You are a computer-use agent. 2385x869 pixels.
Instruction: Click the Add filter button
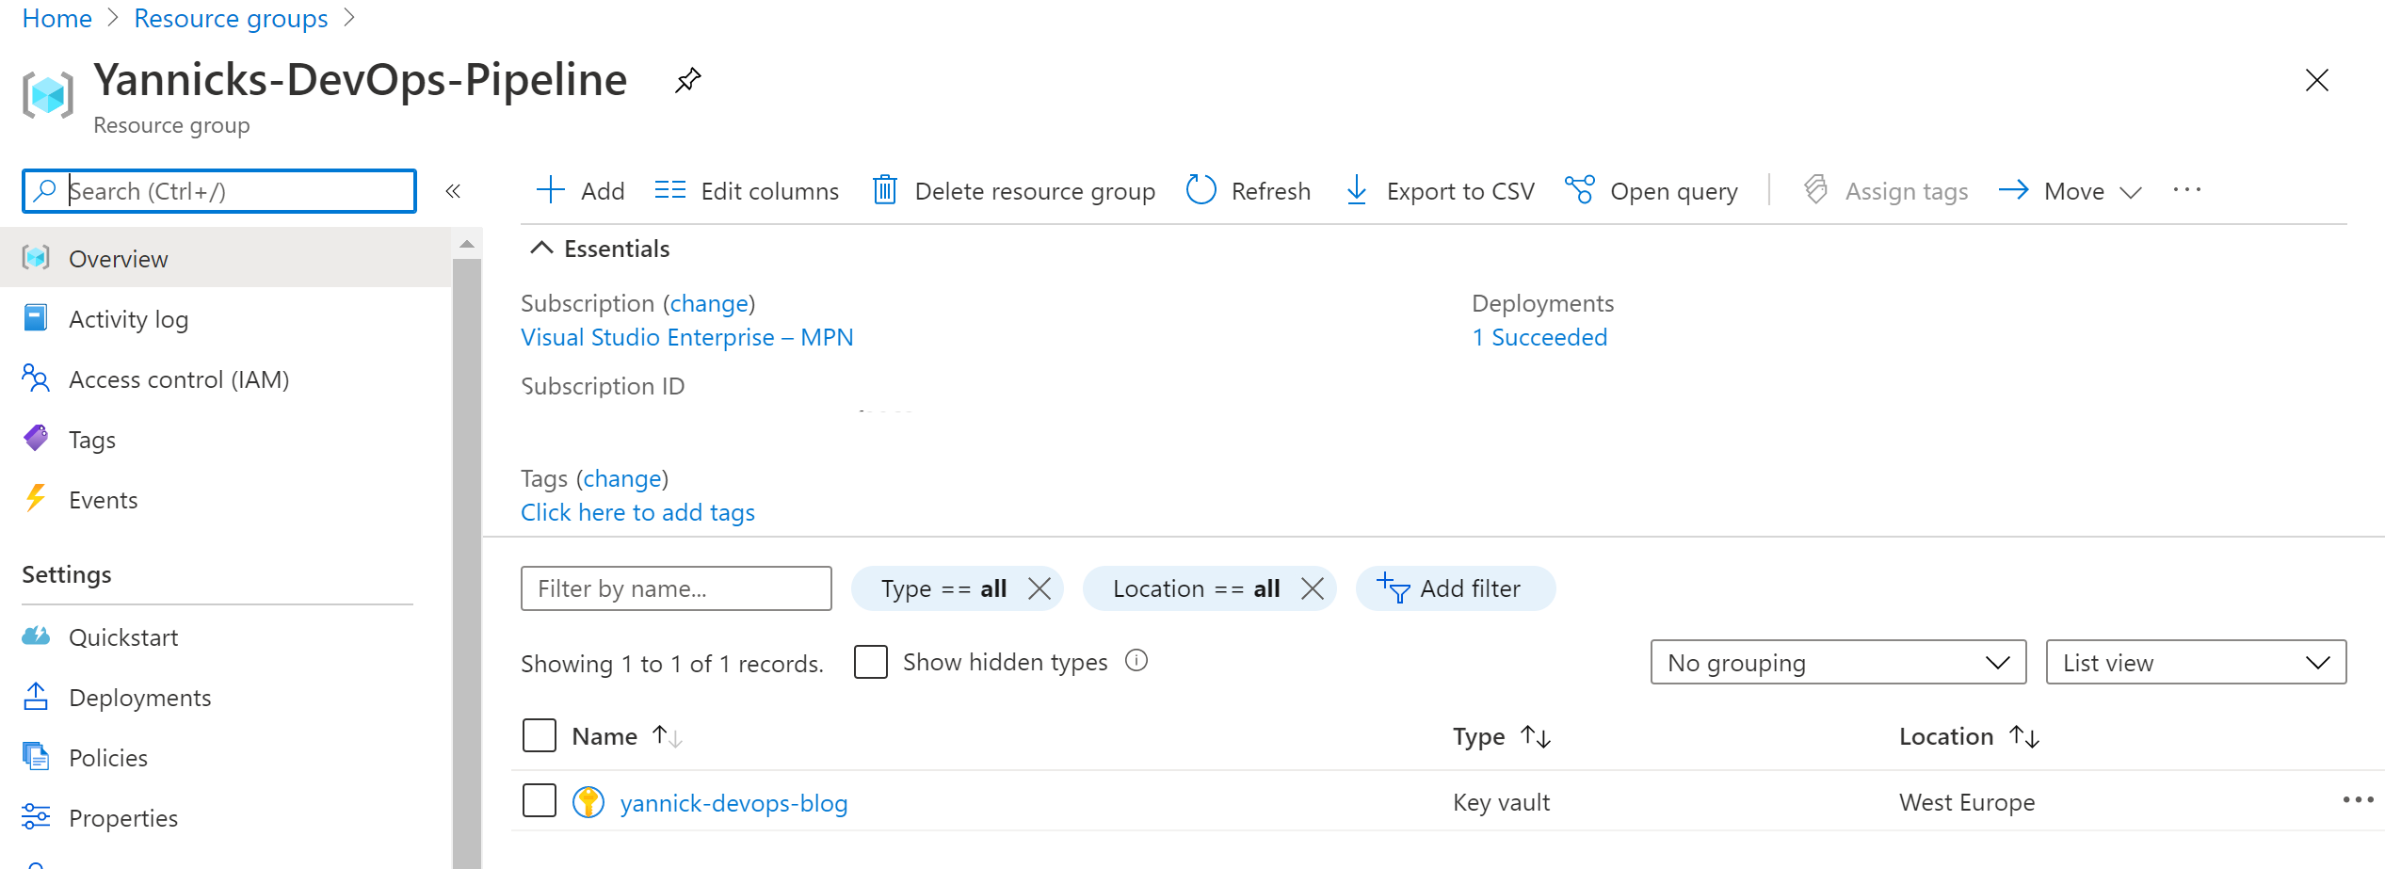click(1455, 588)
